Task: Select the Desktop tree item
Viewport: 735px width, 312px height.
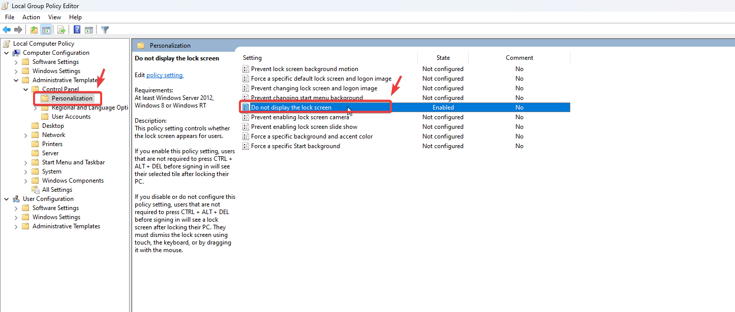Action: point(53,126)
